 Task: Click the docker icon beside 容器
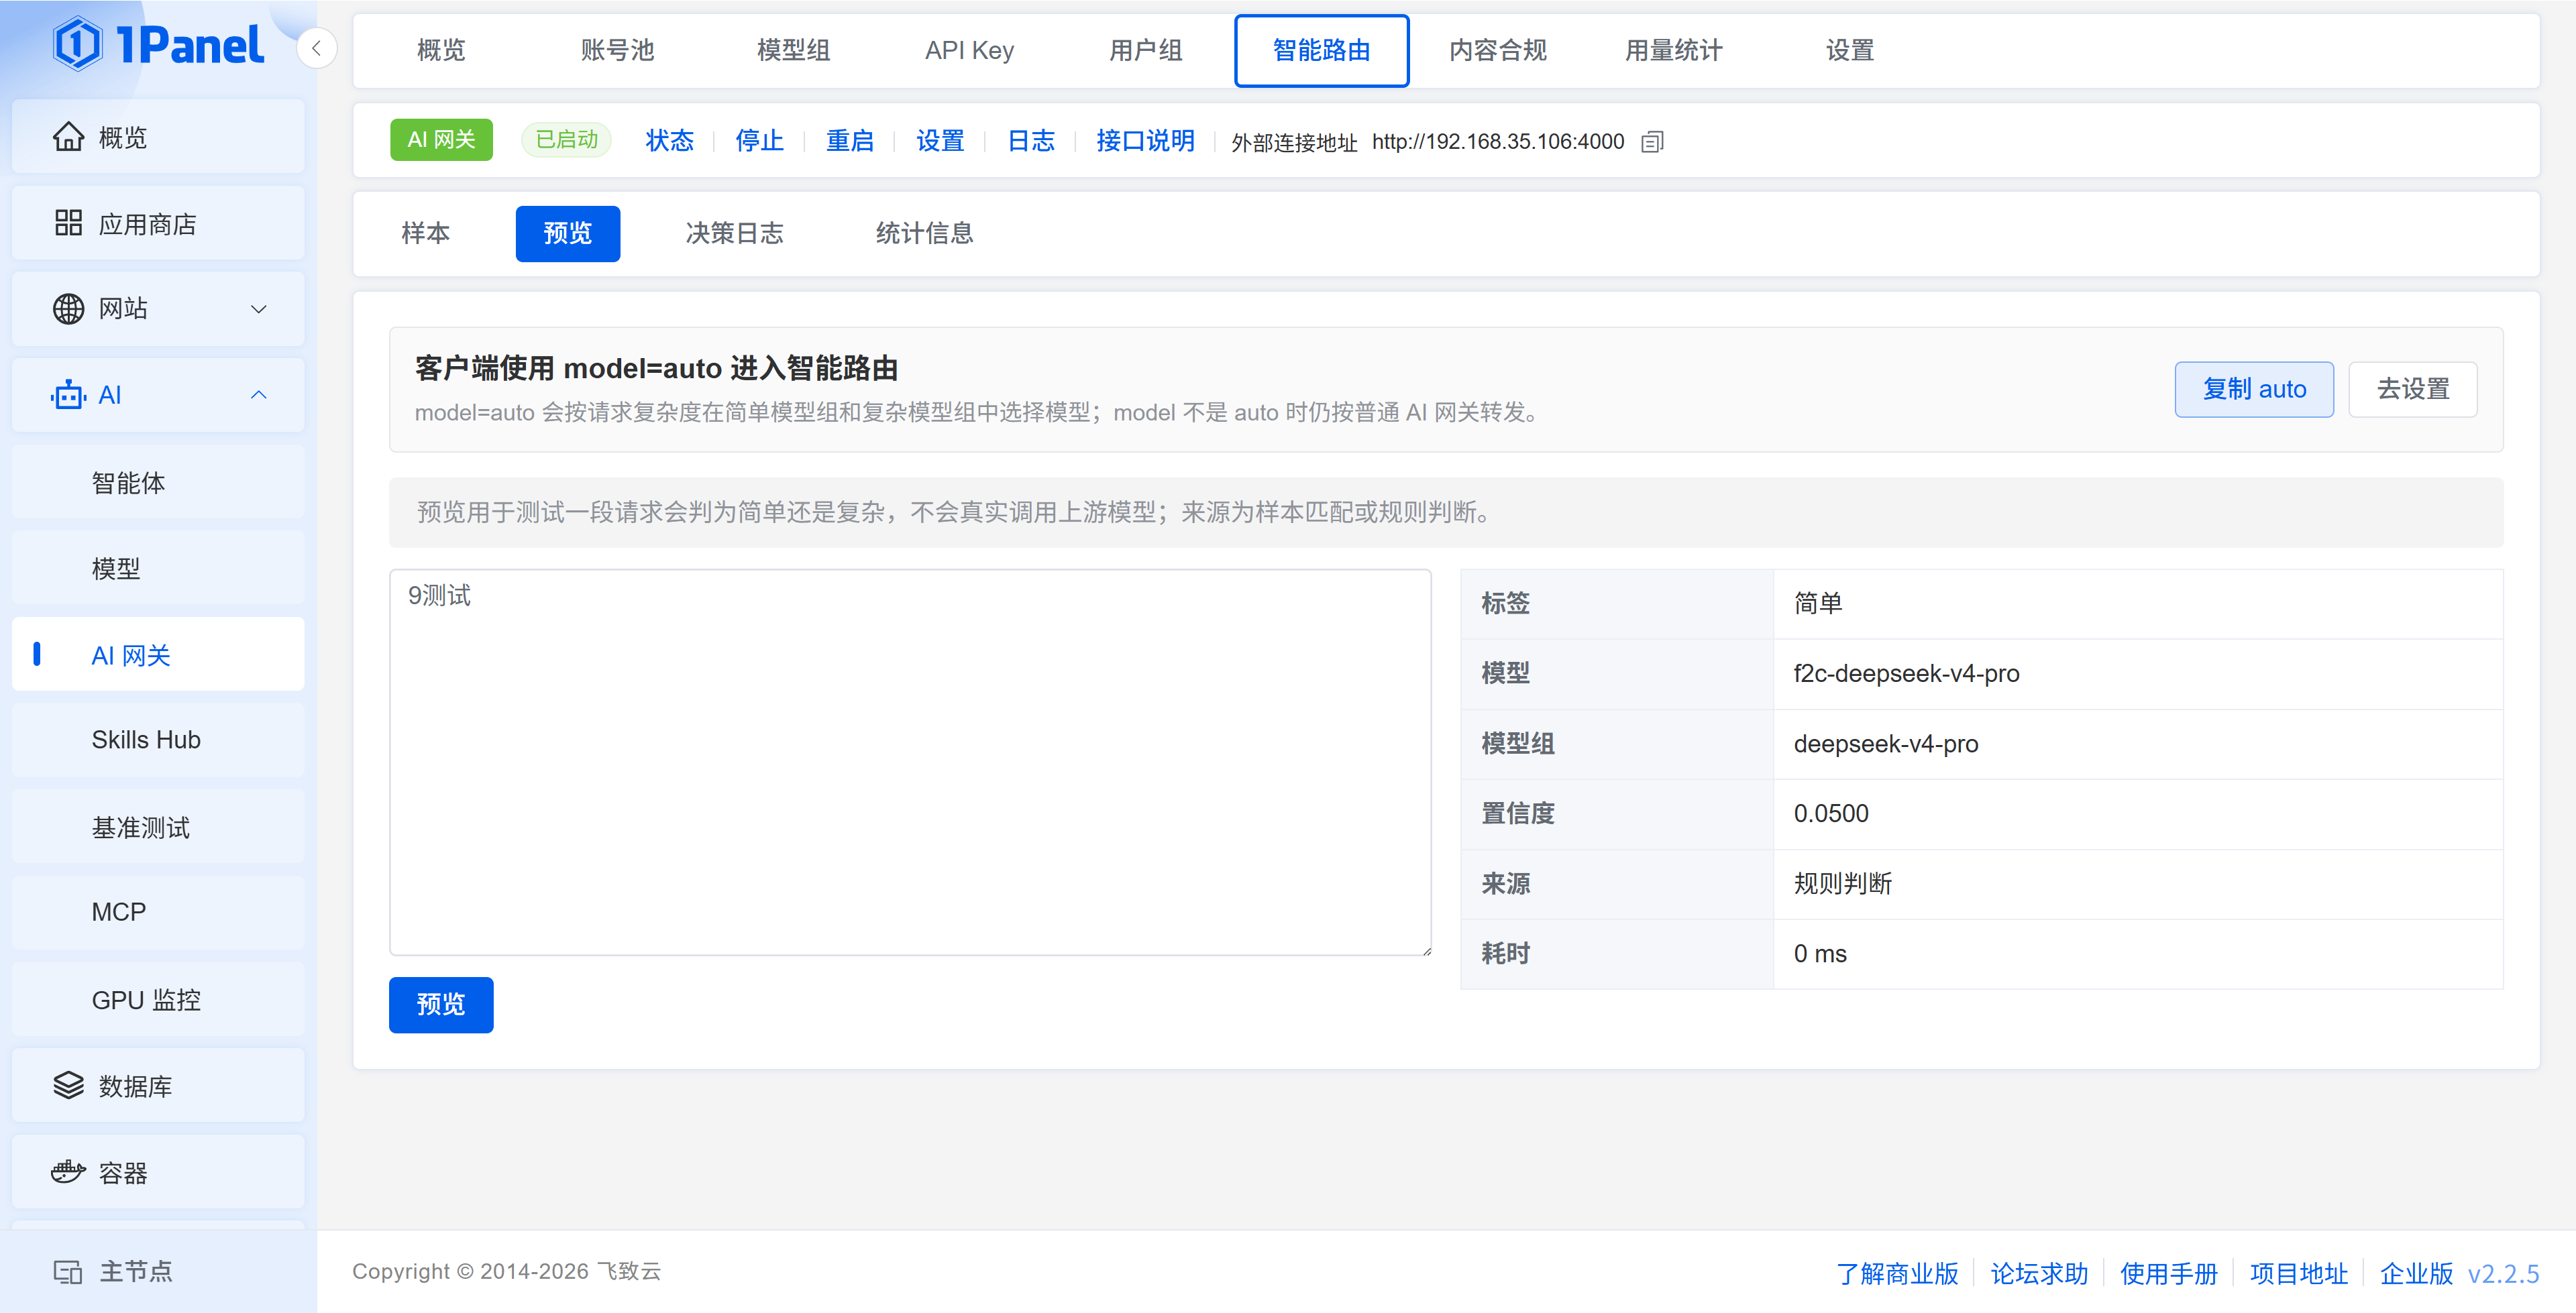(x=68, y=1171)
